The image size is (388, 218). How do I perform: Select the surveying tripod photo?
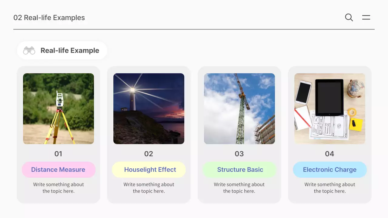click(59, 109)
